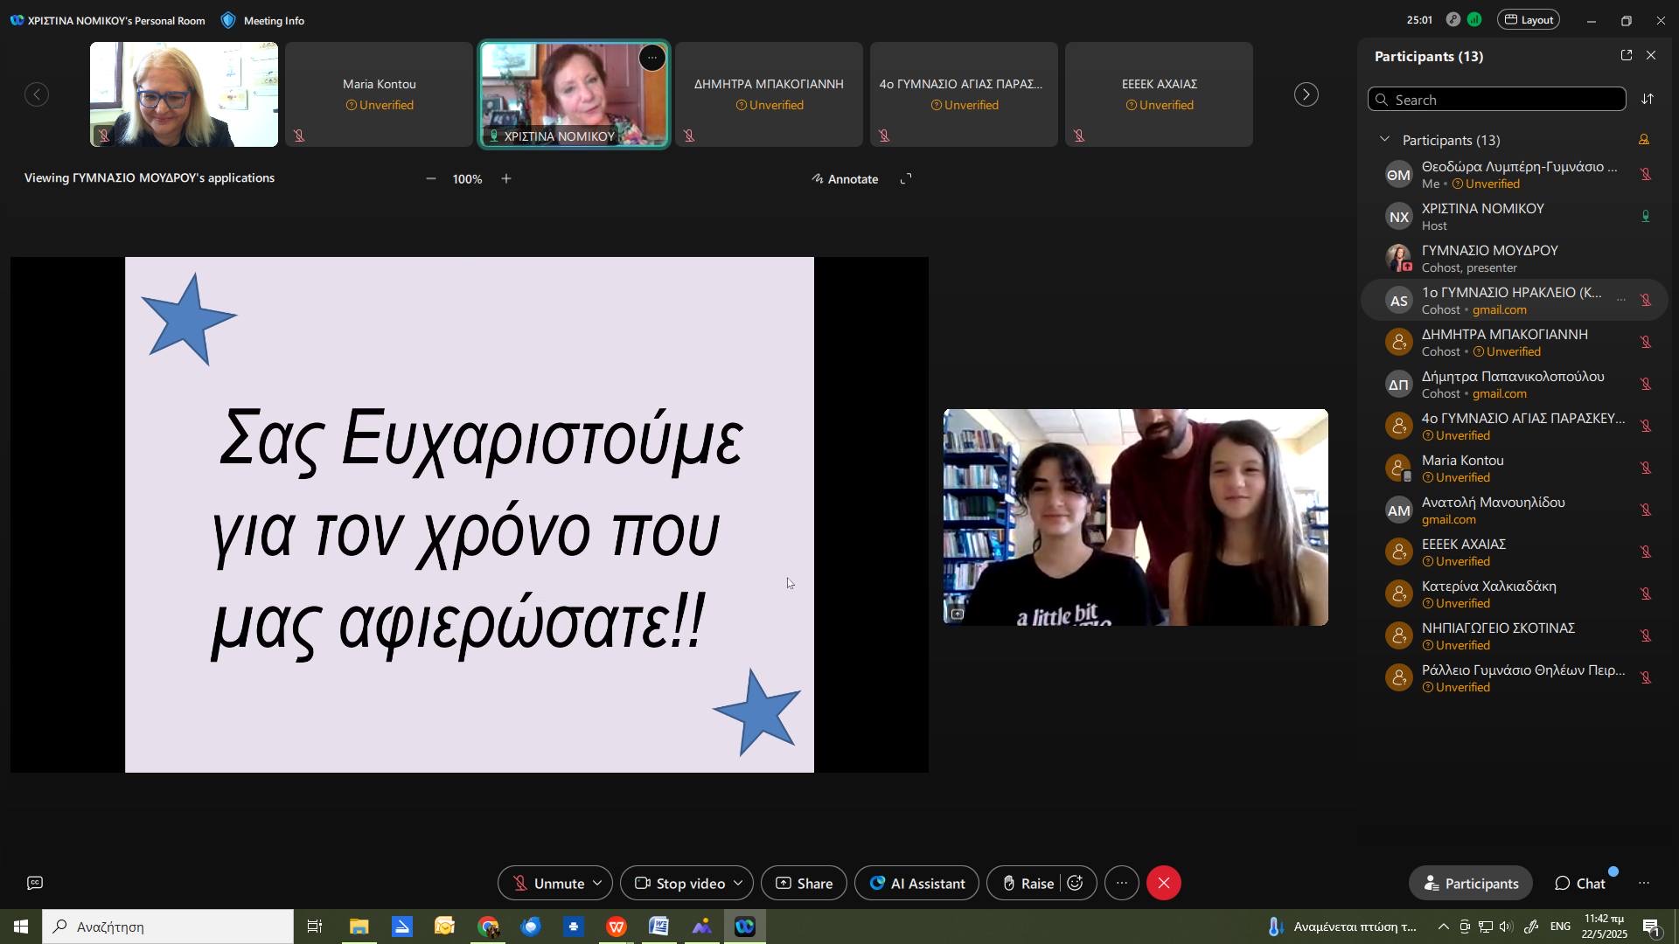Open video options arrow beside Stop video
This screenshot has height=944, width=1679.
click(x=738, y=884)
